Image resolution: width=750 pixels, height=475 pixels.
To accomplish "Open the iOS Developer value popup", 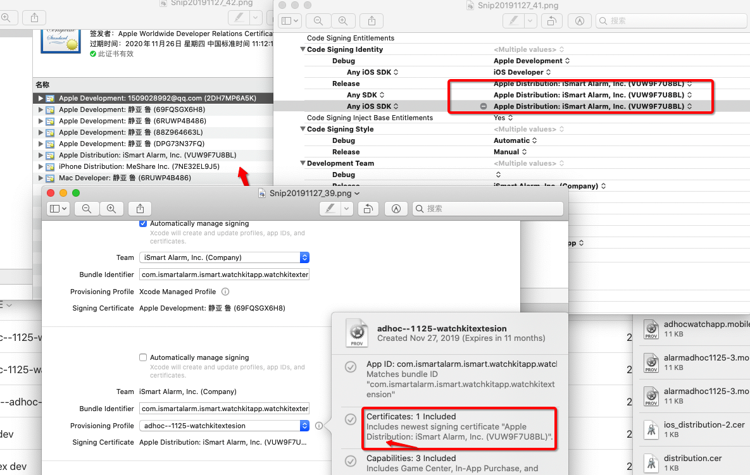I will [522, 72].
